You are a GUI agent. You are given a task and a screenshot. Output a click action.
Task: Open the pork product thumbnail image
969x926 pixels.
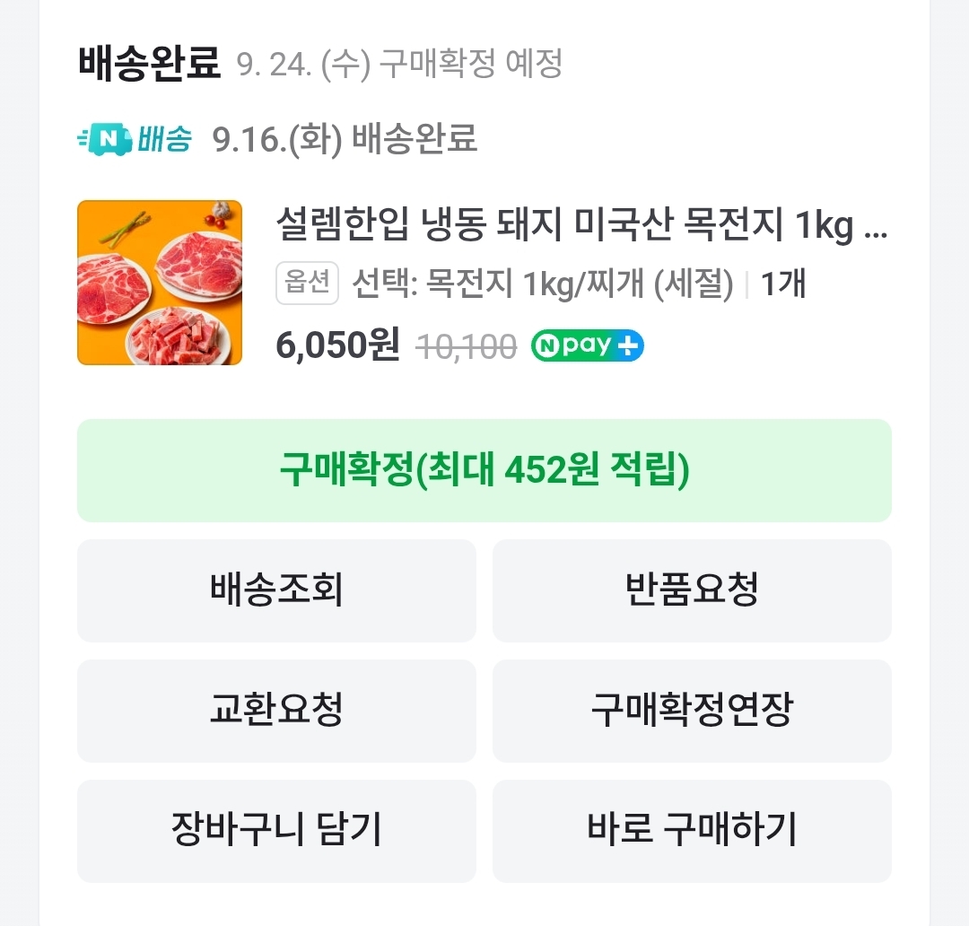pyautogui.click(x=160, y=283)
